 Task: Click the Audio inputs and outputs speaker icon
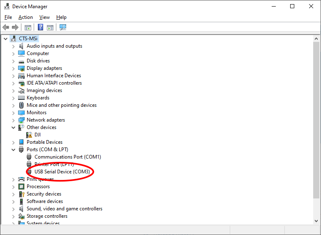21,46
